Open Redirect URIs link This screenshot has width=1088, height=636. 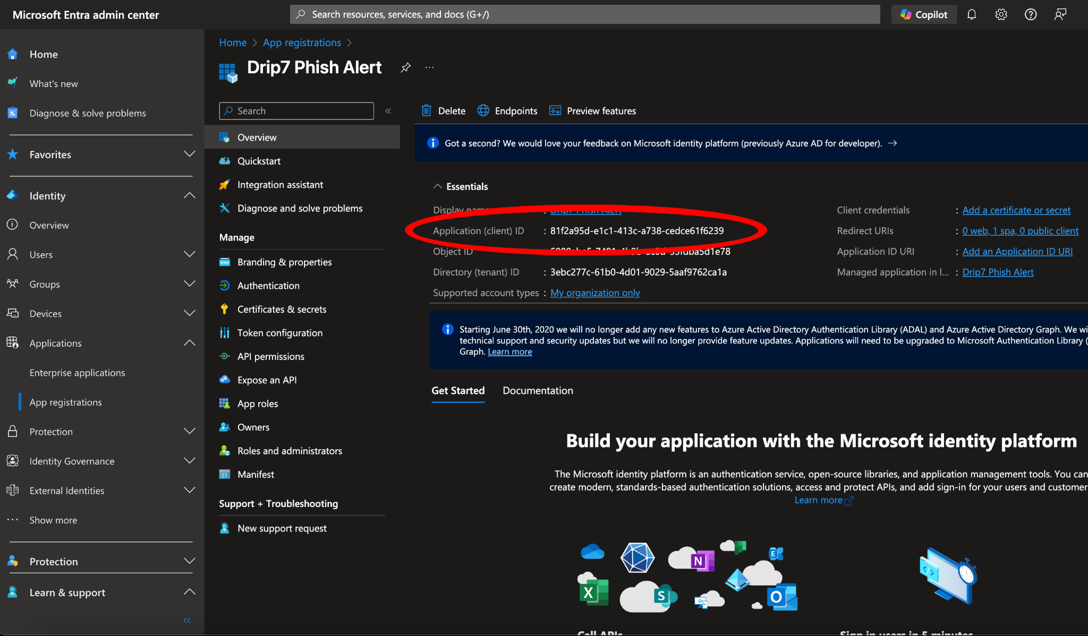pos(1020,231)
